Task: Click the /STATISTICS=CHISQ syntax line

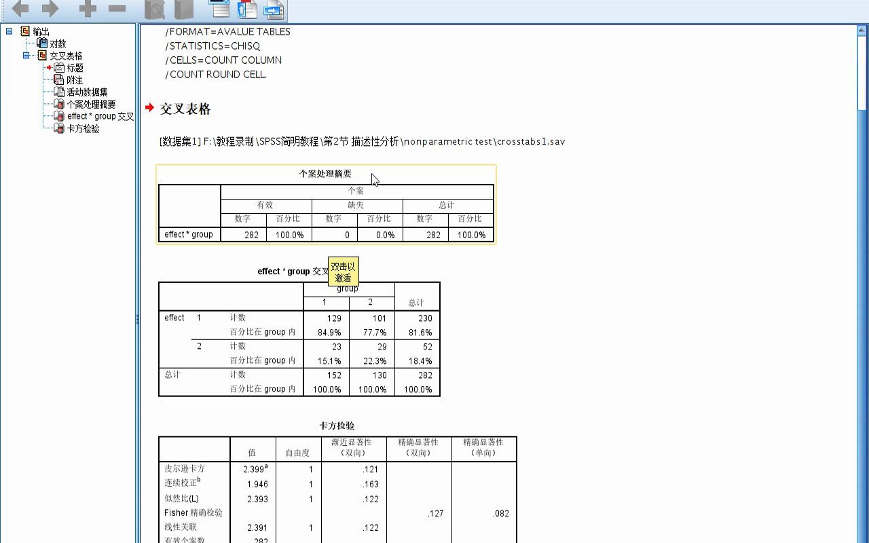Action: (x=212, y=46)
